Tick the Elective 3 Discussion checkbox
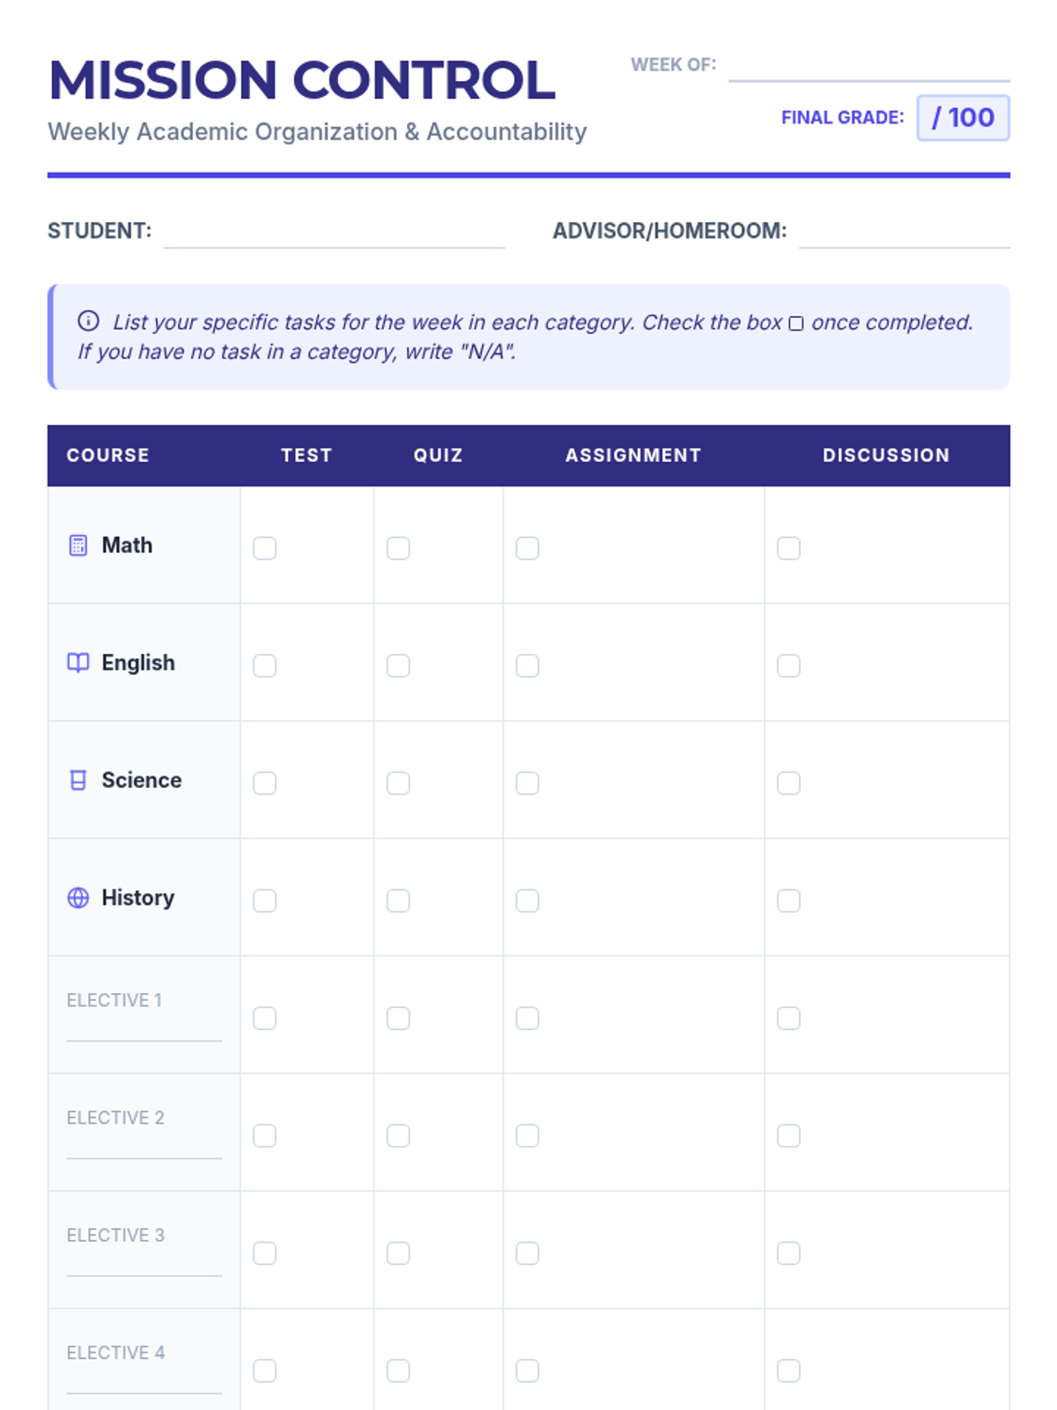 tap(789, 1253)
